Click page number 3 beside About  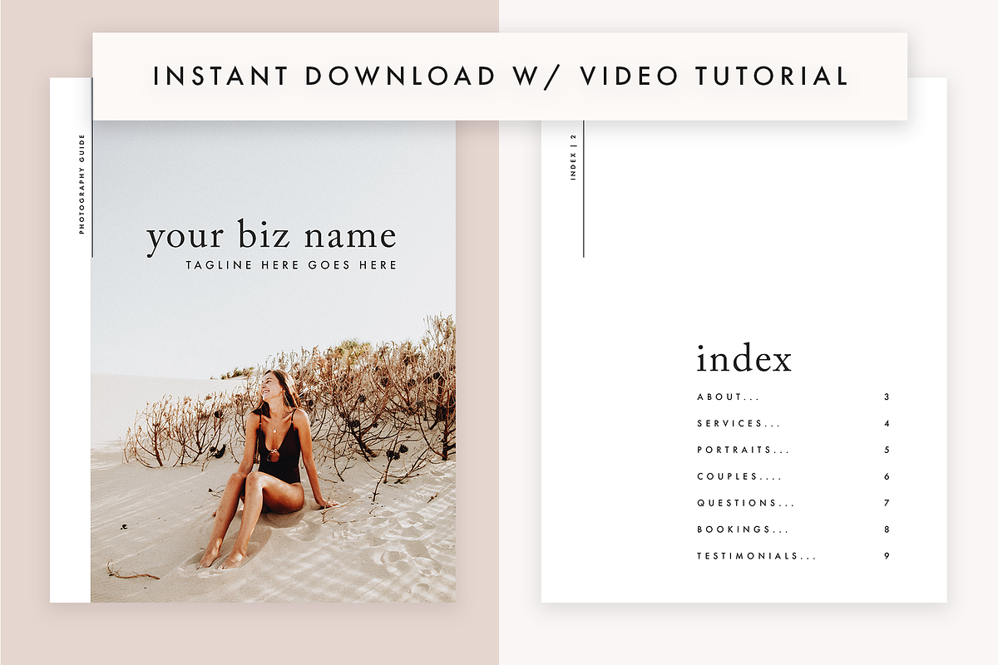coord(887,397)
